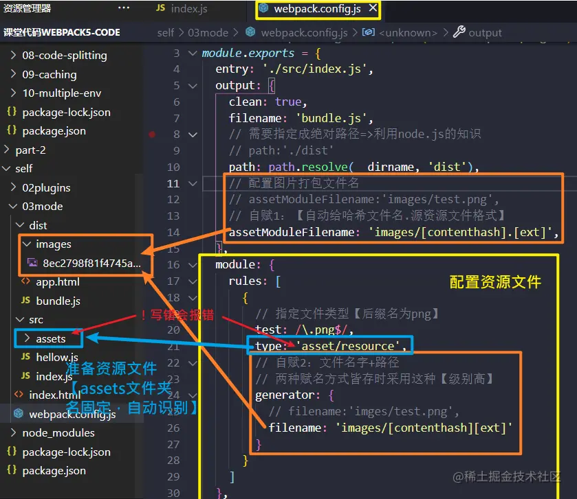Click the /\.png$/ test regex

(x=321, y=329)
